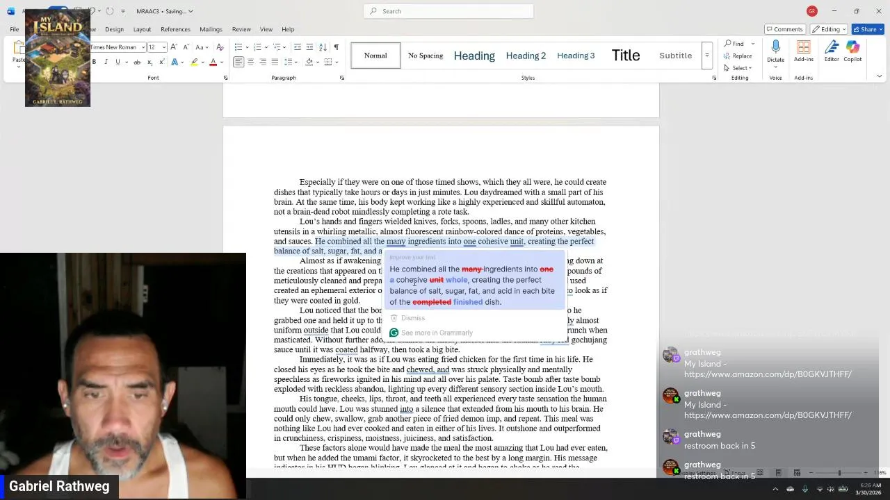This screenshot has height=500, width=890.
Task: Toggle underline formatting
Action: tap(118, 62)
